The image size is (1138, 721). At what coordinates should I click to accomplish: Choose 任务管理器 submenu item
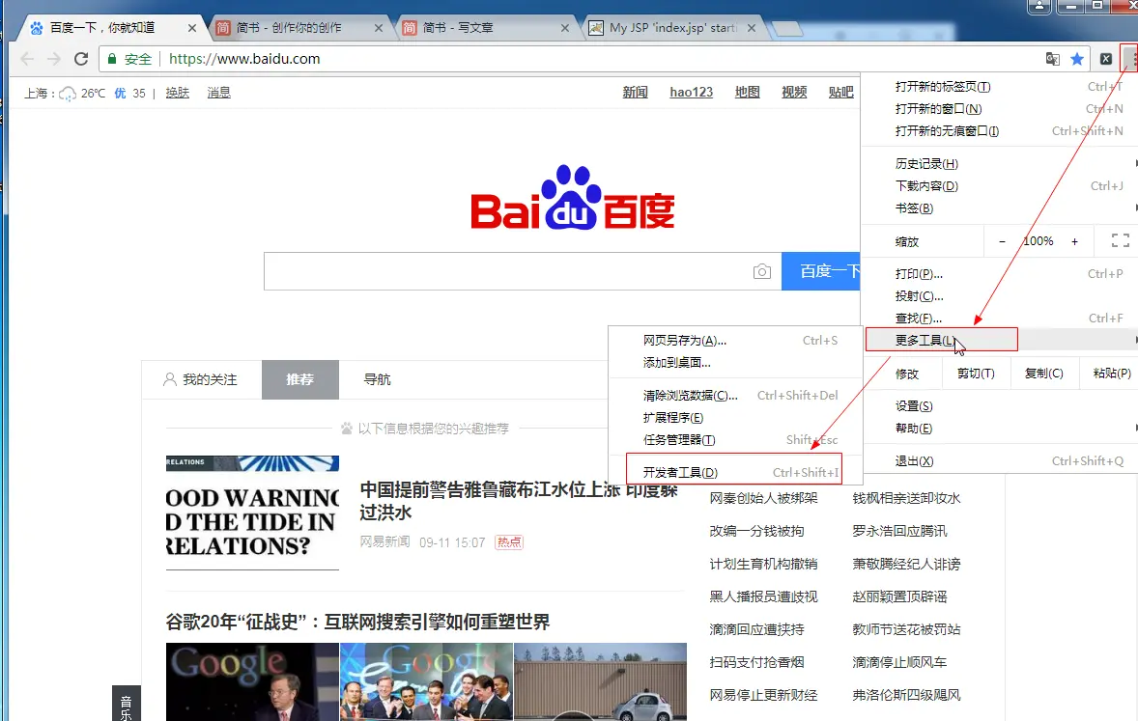point(735,439)
